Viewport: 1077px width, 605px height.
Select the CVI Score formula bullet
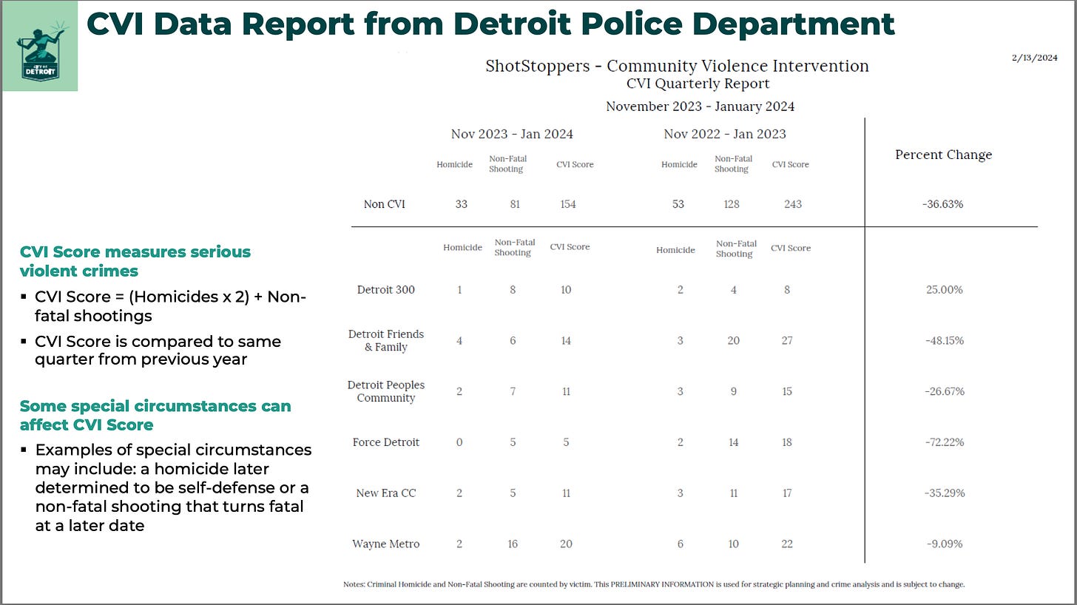[170, 306]
